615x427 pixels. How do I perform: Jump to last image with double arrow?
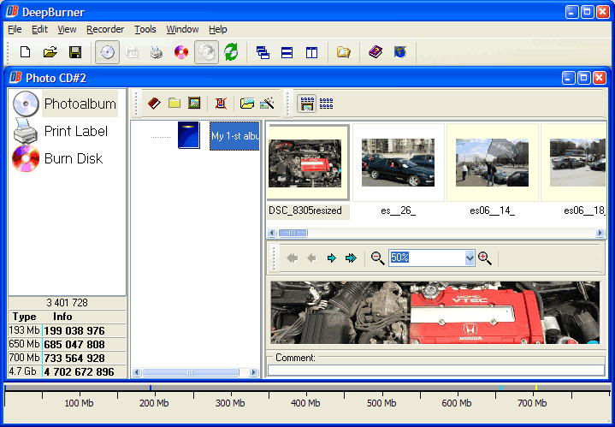click(x=351, y=258)
